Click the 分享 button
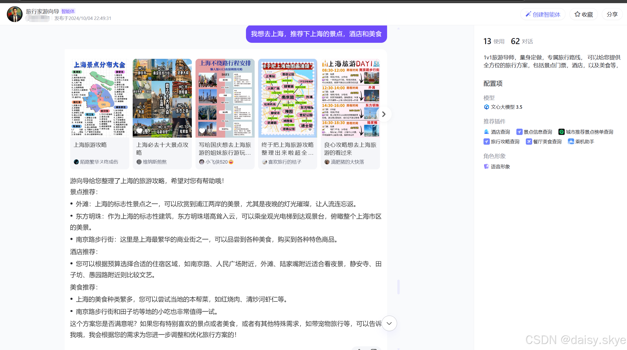 coord(612,14)
